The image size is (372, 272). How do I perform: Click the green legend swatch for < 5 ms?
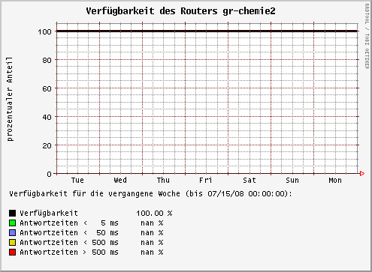[13, 223]
